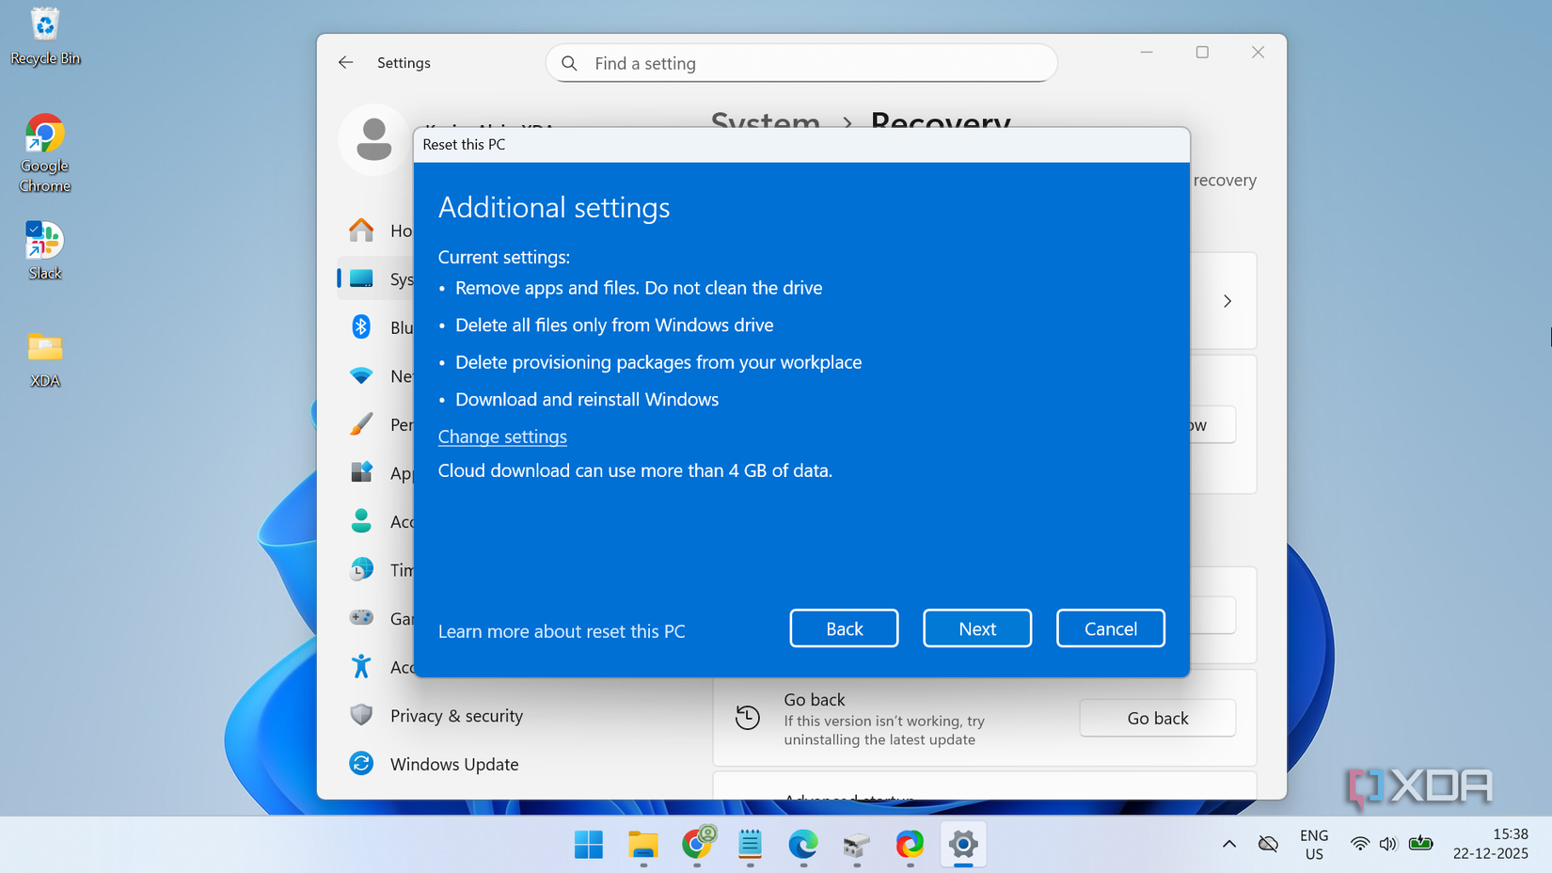The image size is (1552, 873).
Task: Open Recycle Bin on desktop
Action: click(x=45, y=37)
